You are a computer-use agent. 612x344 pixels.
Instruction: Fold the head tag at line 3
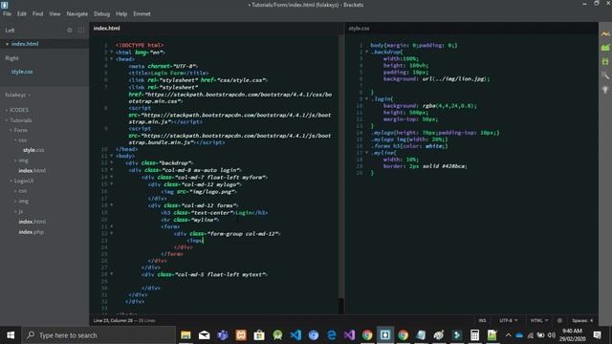112,59
